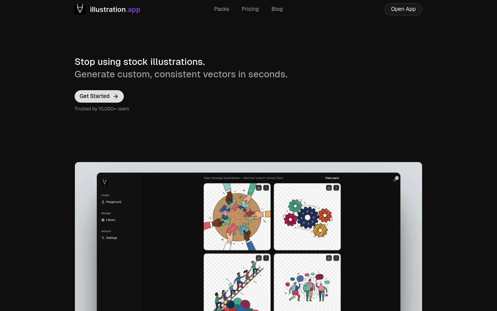Click the 'Team Synergy Illustrations' pack title
497x311 pixels.
(x=243, y=178)
